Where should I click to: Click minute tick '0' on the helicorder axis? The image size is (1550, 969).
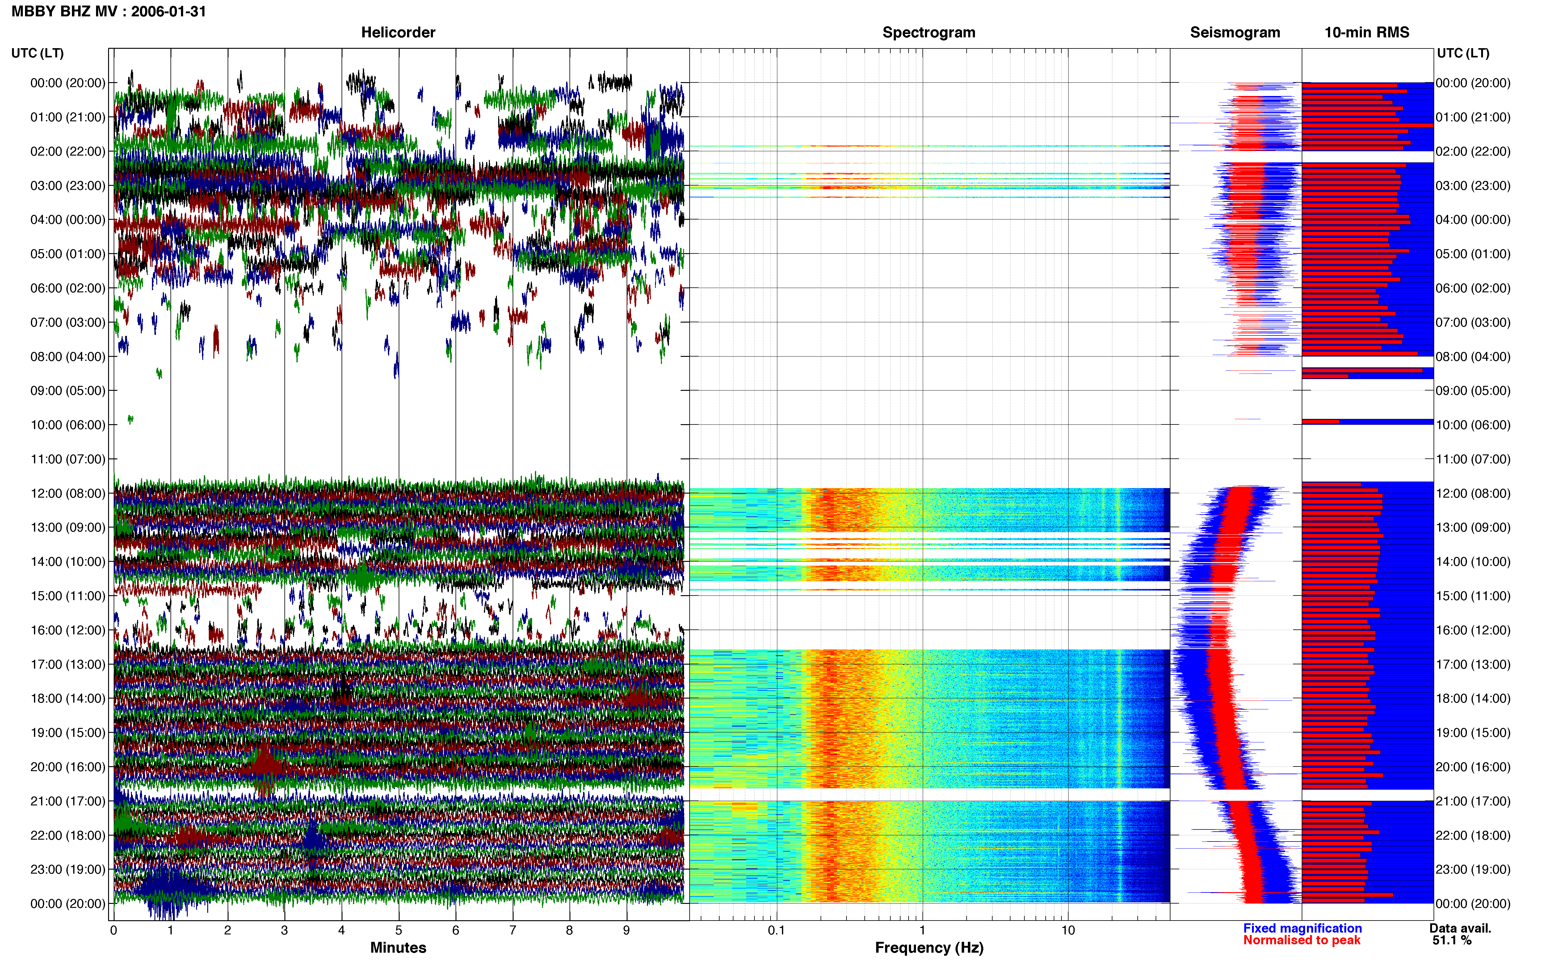click(113, 930)
